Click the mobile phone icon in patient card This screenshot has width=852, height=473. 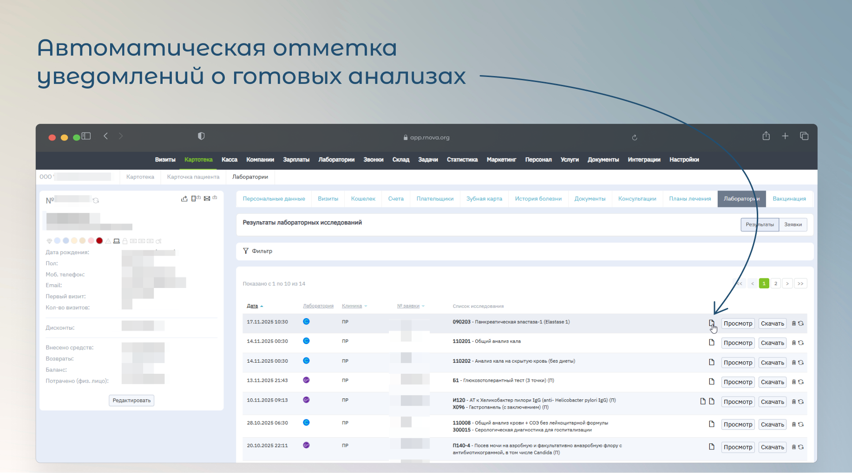tap(194, 198)
